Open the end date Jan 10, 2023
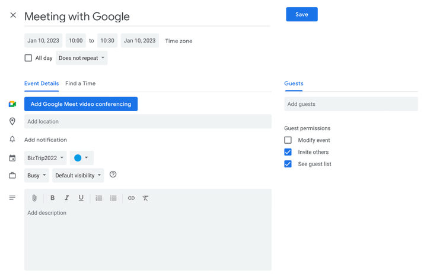 click(x=140, y=40)
